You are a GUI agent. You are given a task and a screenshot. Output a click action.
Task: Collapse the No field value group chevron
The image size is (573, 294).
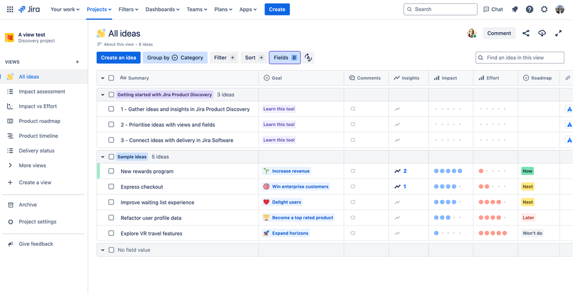click(103, 250)
